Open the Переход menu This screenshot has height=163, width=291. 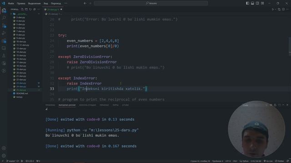click(55, 3)
